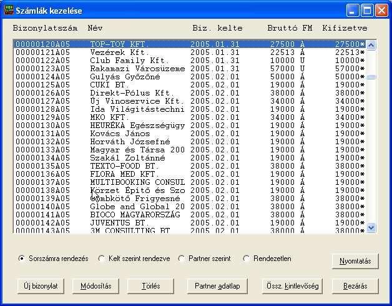The width and height of the screenshot is (392, 306).
Task: Select MULTIBOOKING CONSUL row
Action: click(x=190, y=182)
